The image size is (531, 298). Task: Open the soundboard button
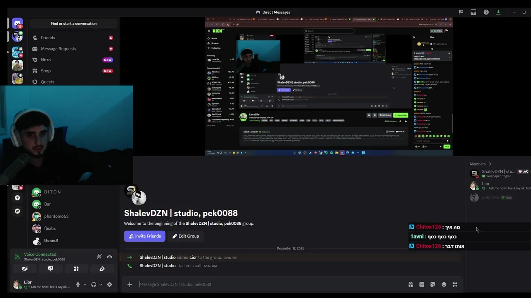tap(102, 269)
